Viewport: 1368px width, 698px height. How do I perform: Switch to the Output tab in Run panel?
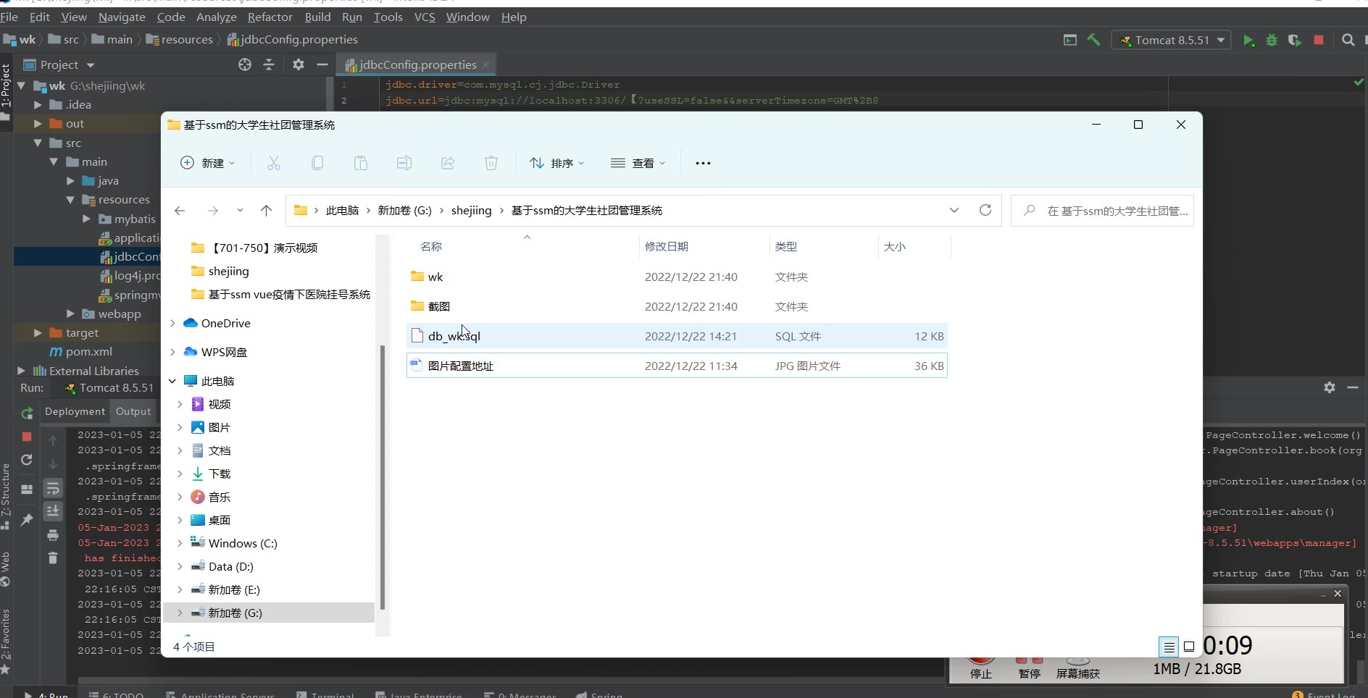133,411
